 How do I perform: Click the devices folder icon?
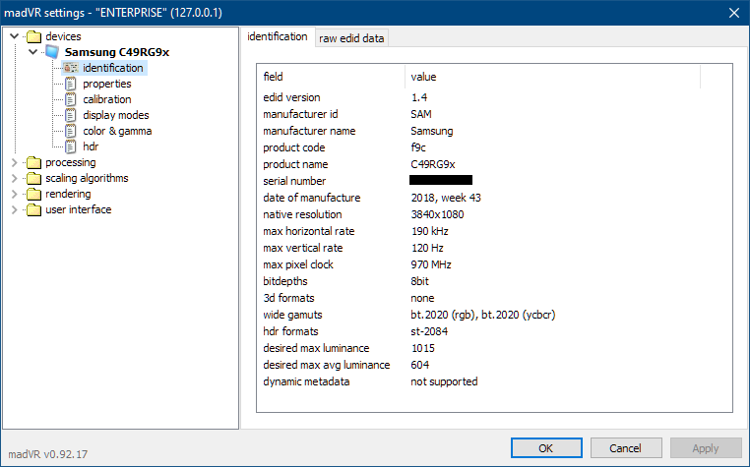point(34,36)
